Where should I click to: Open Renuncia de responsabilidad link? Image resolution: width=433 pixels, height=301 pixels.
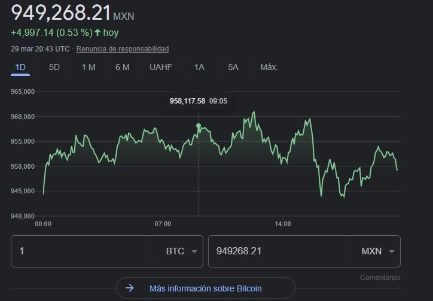(x=123, y=49)
